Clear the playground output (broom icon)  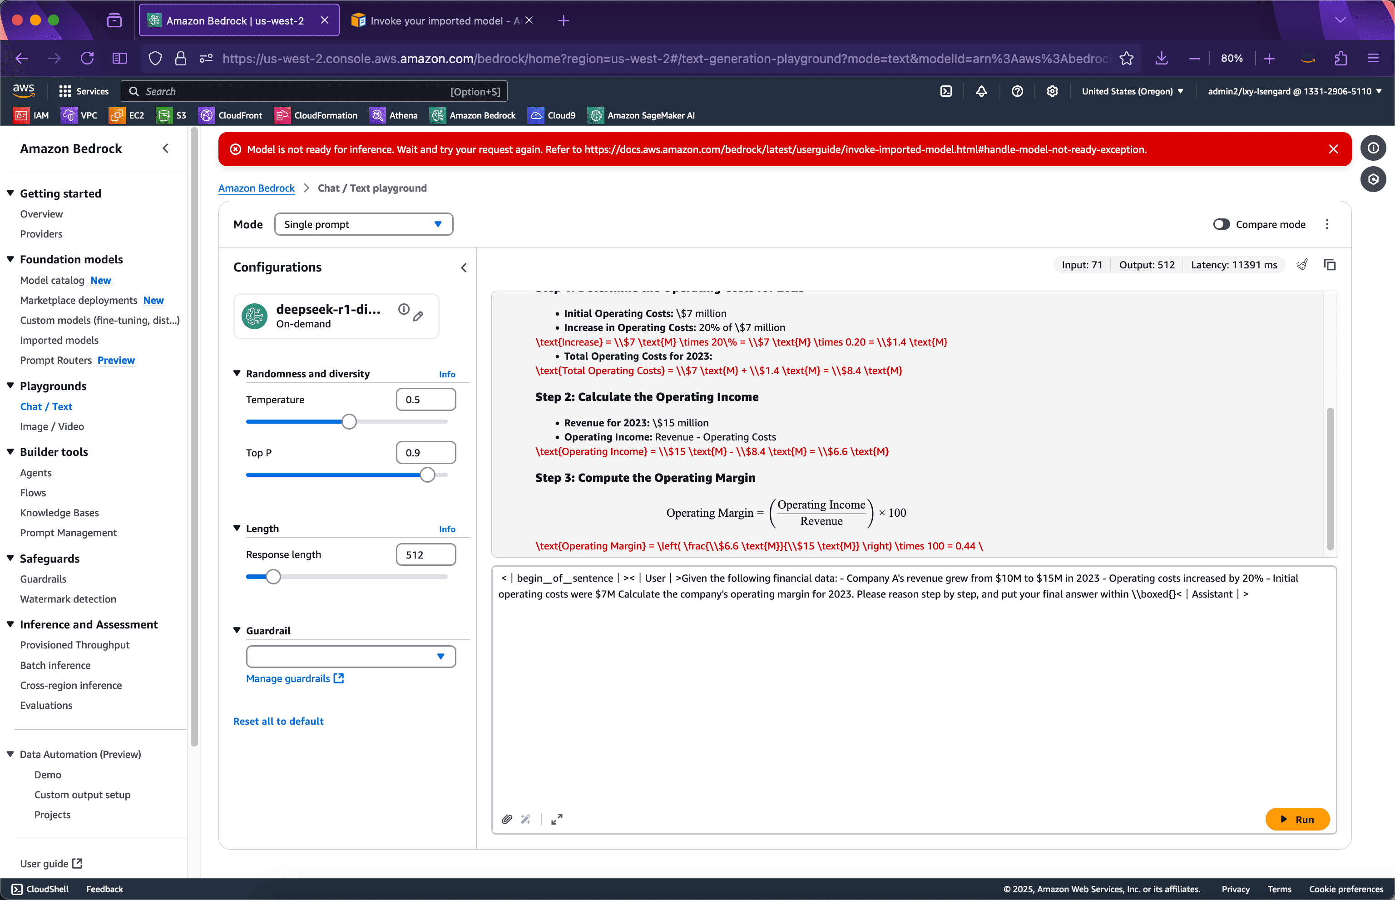point(1301,265)
